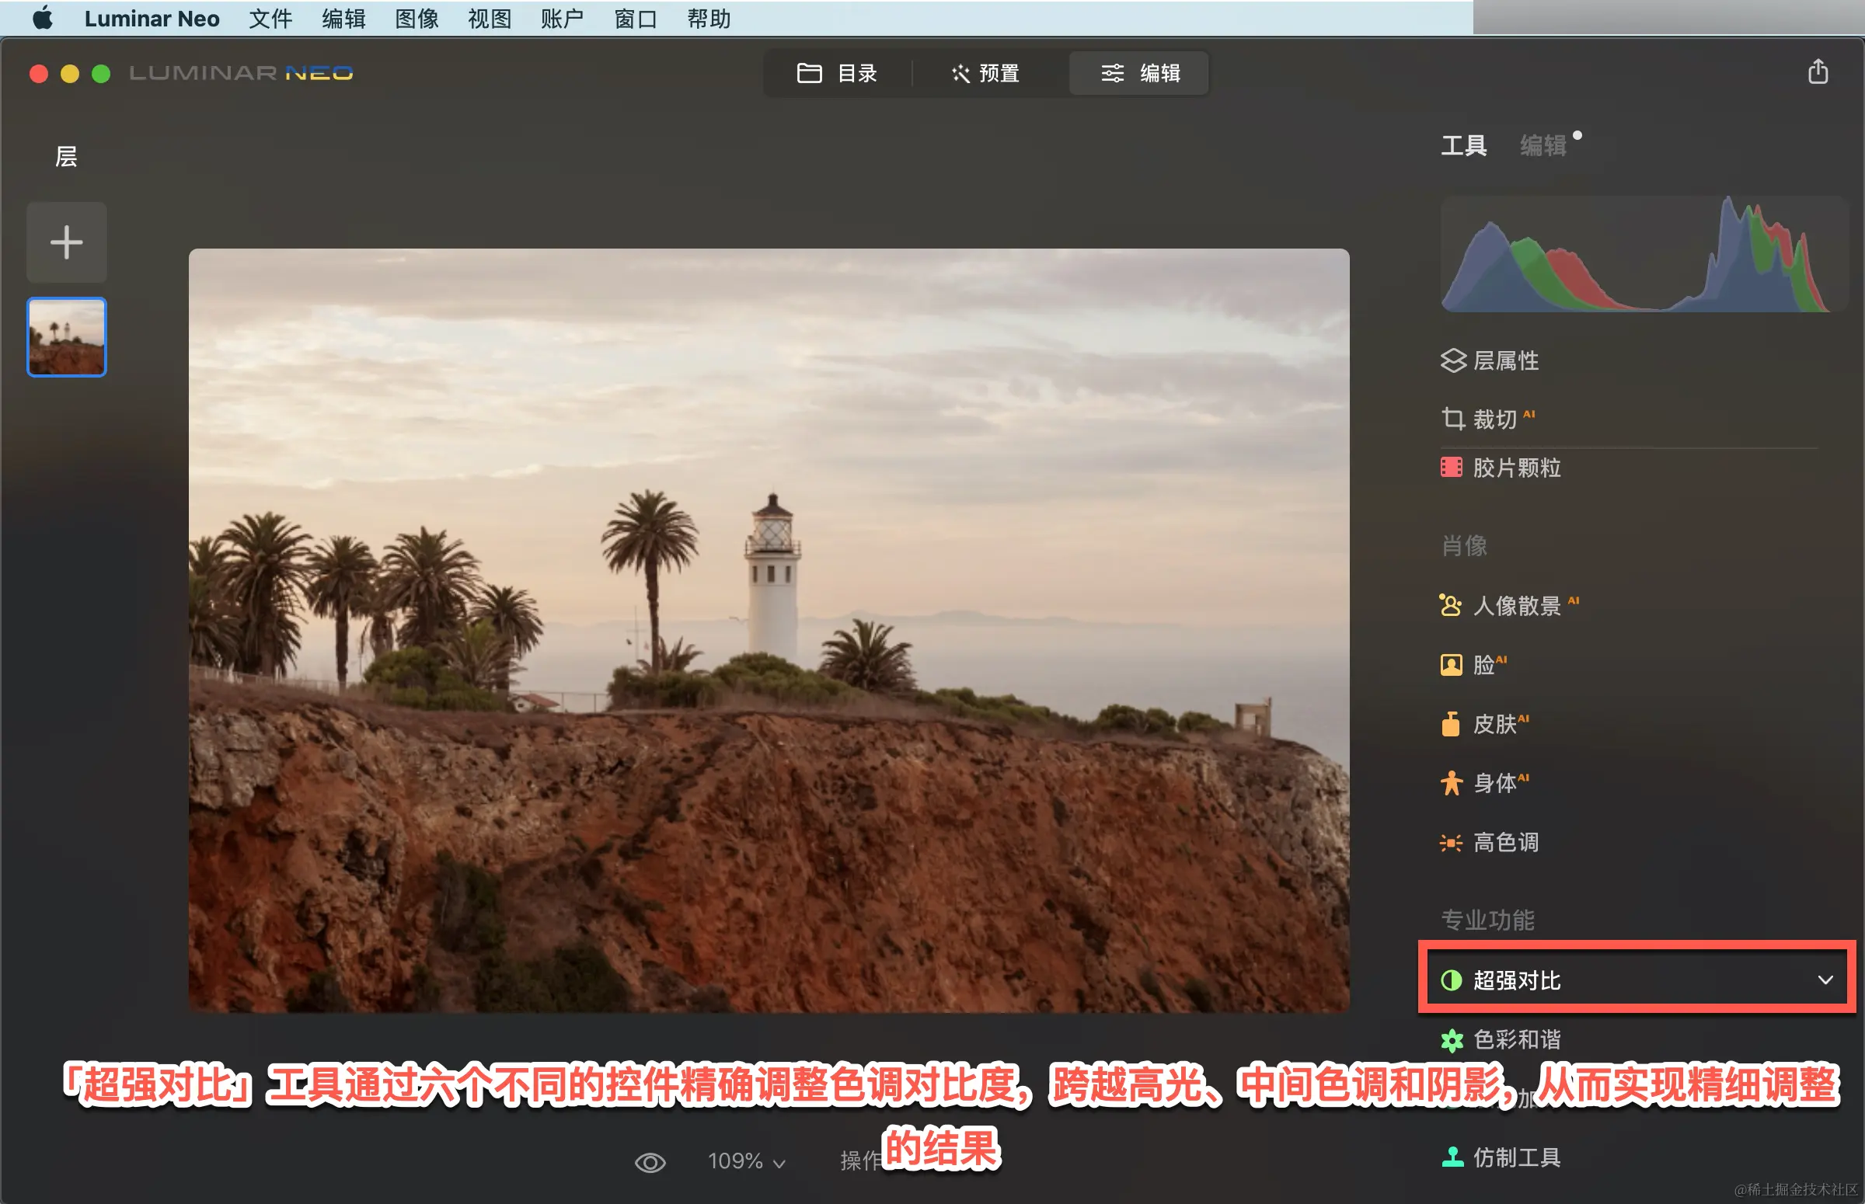Collapse the 超强对比 panel chevron
This screenshot has width=1865, height=1204.
pyautogui.click(x=1825, y=980)
